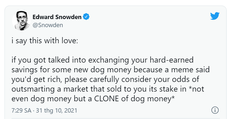Visit the @Snowden handle link

click(48, 25)
